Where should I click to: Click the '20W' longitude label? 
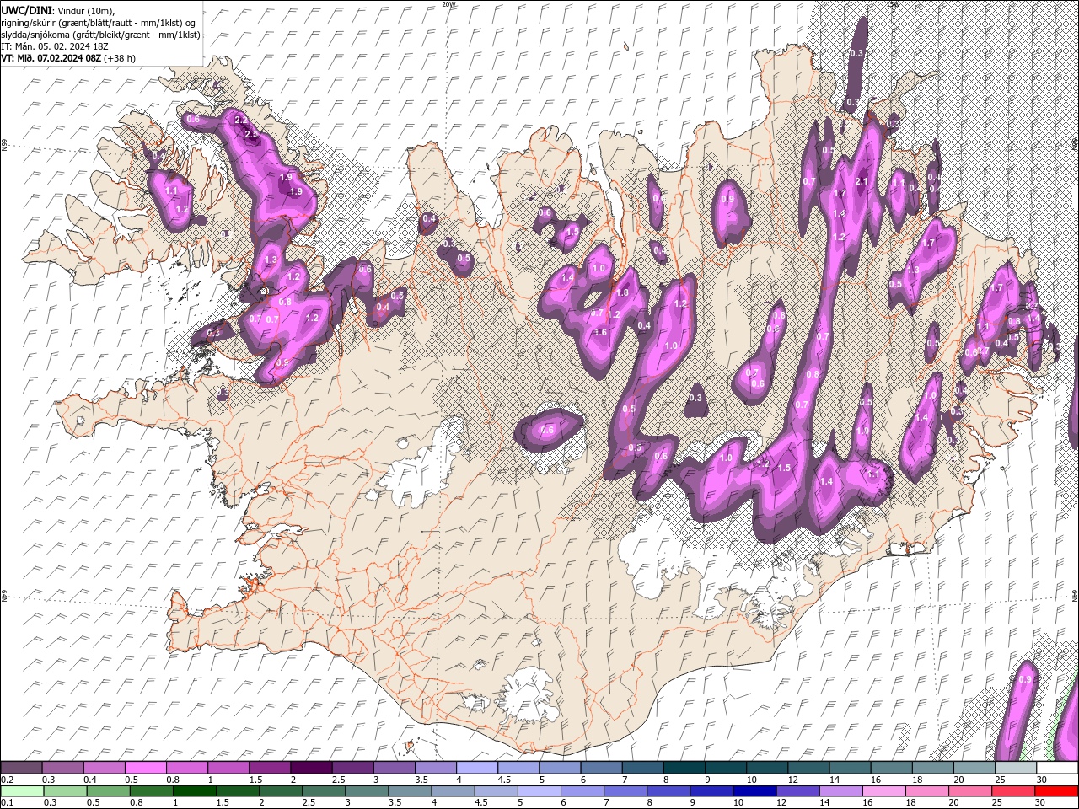coord(448,4)
